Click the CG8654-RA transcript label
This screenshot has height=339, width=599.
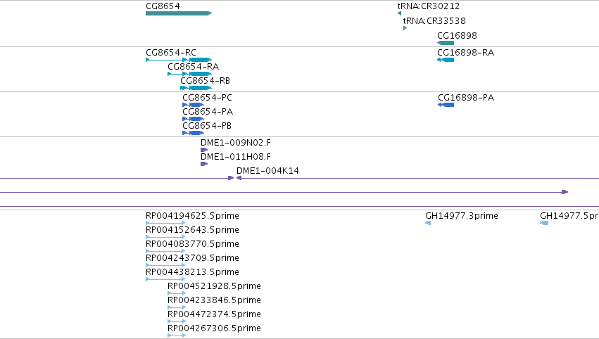[x=194, y=66]
